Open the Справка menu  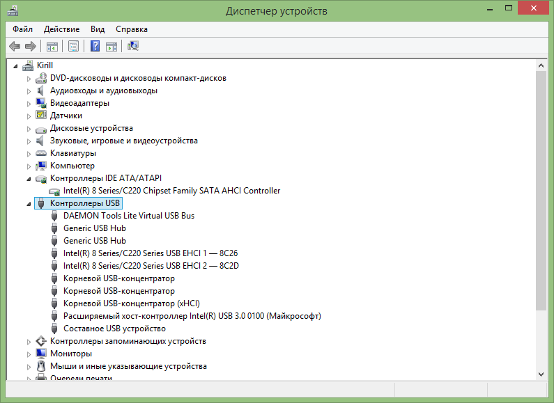click(x=132, y=29)
